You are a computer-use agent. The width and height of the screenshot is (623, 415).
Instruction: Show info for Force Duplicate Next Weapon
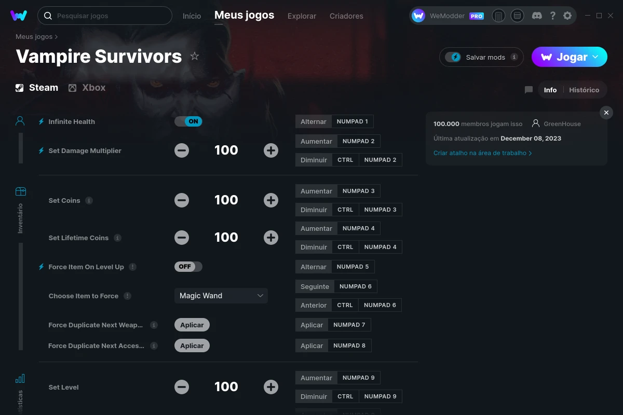point(154,325)
